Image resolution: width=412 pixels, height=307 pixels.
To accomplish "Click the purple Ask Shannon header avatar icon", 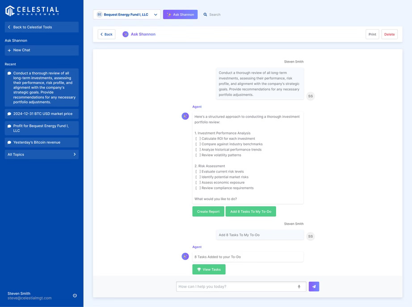I will [x=126, y=34].
